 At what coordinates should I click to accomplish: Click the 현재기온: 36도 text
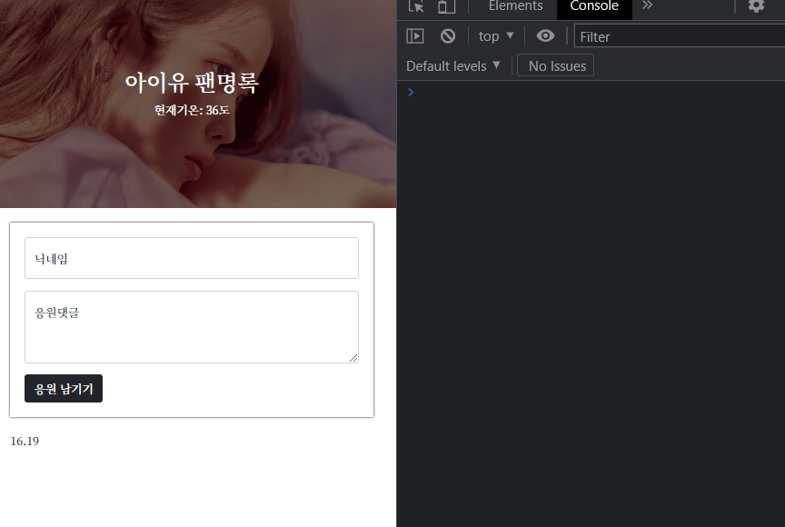192,110
